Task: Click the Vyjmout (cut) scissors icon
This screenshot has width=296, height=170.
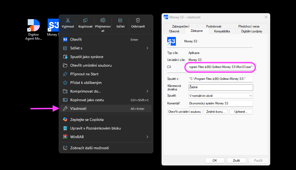Action: coord(68,20)
